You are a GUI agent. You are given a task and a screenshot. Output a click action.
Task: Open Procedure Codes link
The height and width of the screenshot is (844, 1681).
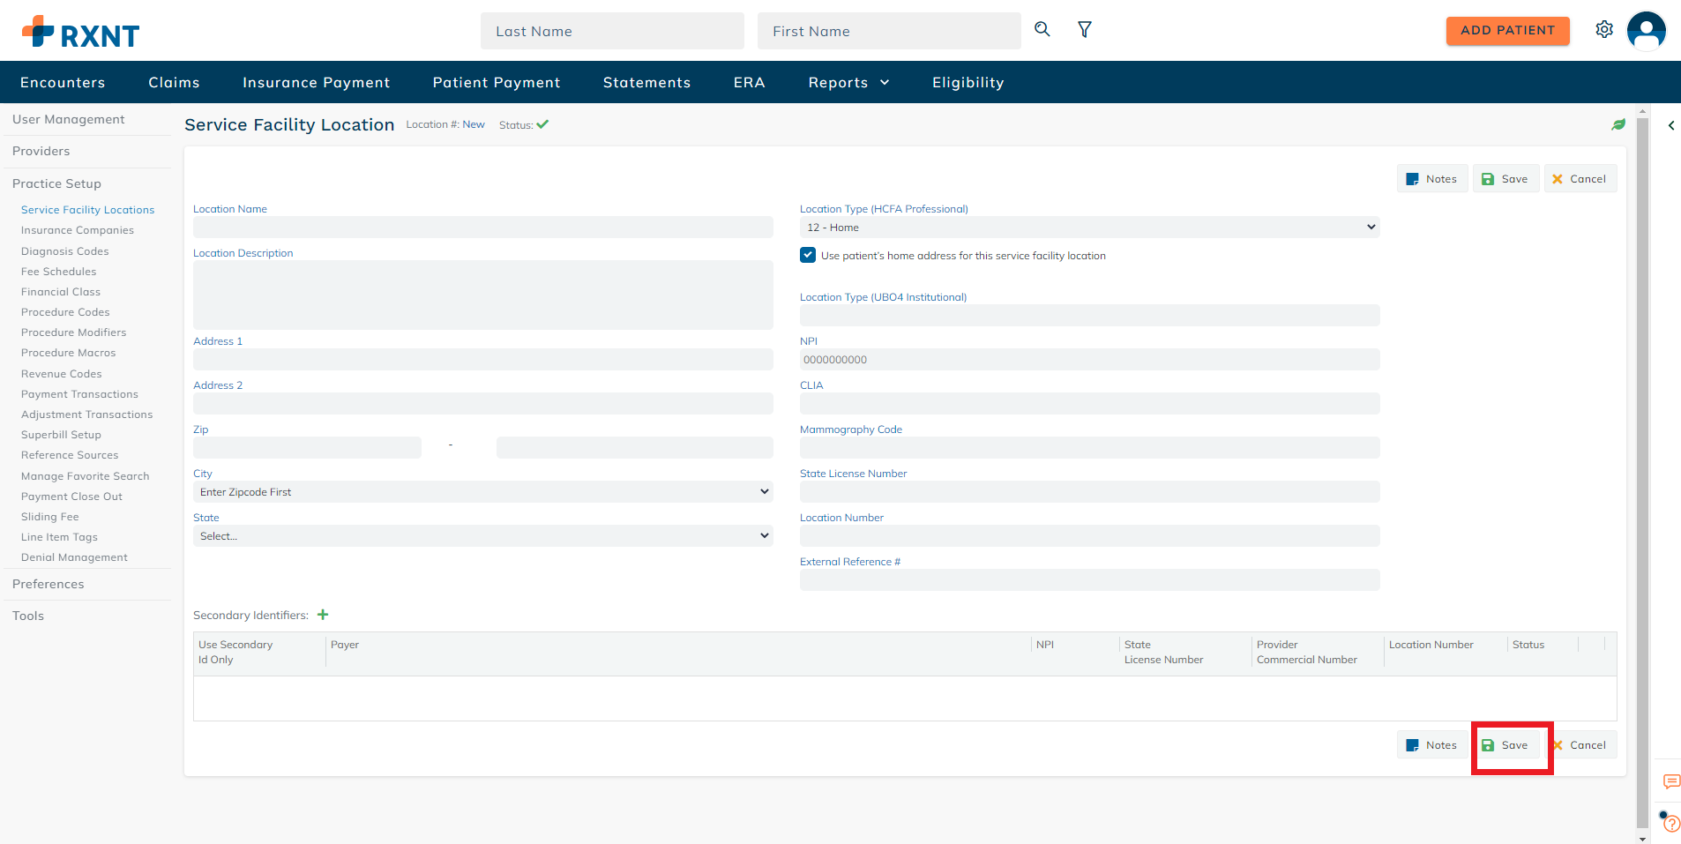coord(65,312)
